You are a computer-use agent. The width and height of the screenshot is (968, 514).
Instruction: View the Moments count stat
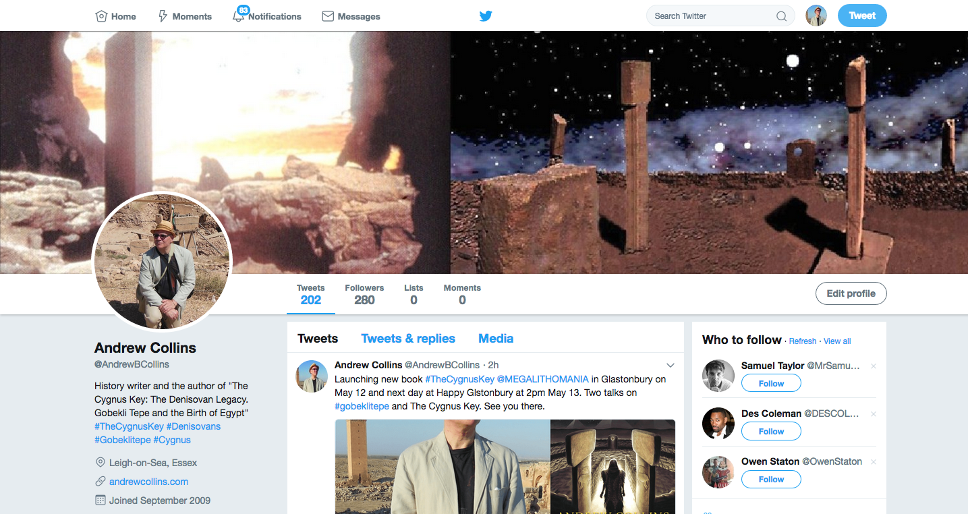462,295
